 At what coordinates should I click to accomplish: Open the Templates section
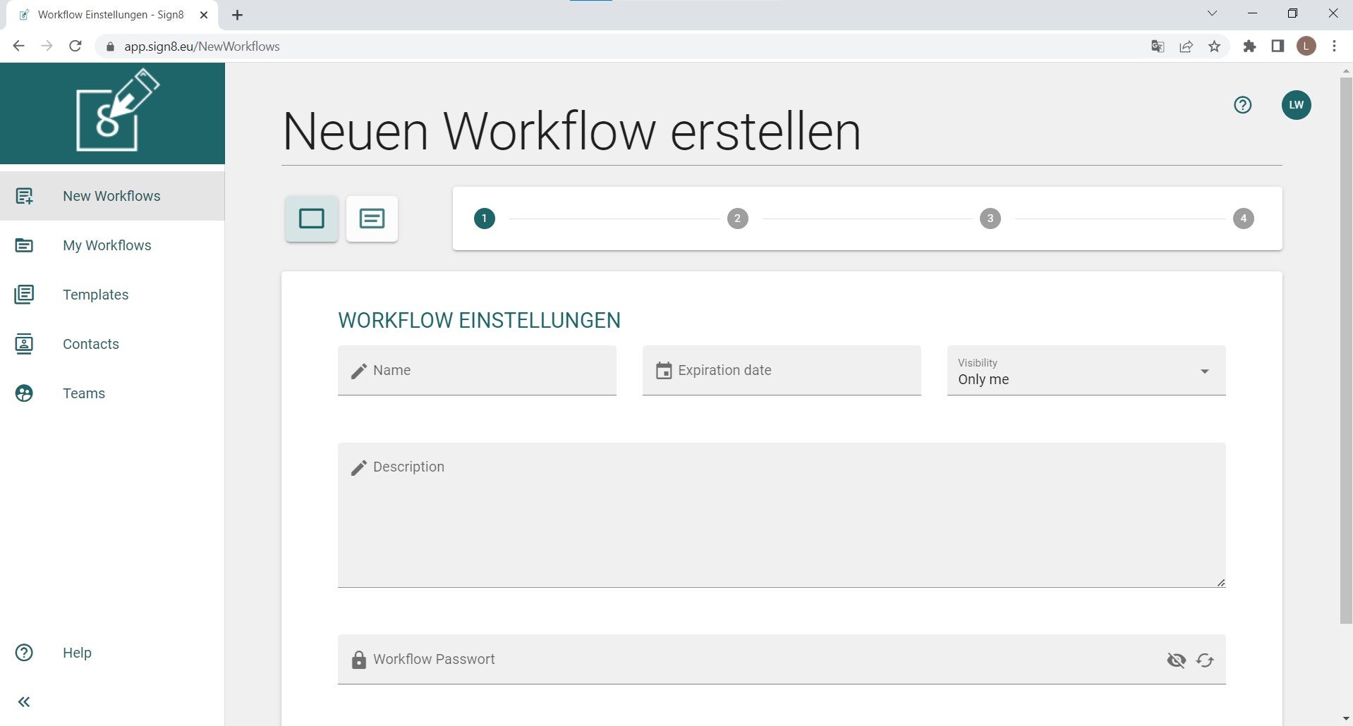pyautogui.click(x=112, y=295)
